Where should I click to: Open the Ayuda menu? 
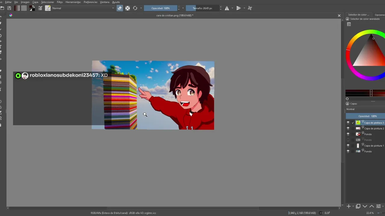116,2
